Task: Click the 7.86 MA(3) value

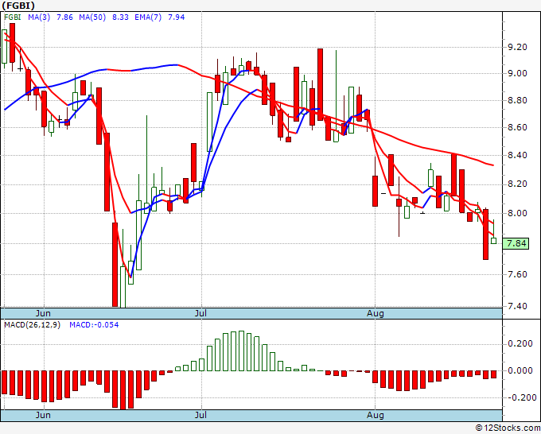Action: click(64, 17)
